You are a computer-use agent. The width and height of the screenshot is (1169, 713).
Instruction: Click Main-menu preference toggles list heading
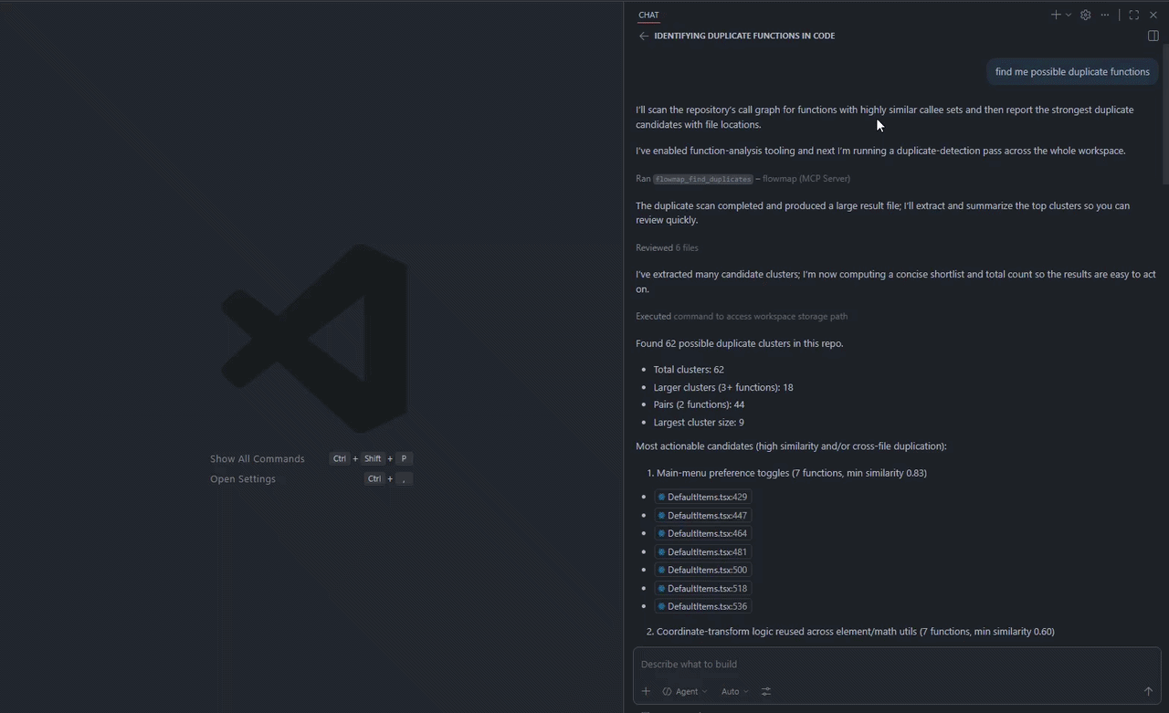click(792, 473)
